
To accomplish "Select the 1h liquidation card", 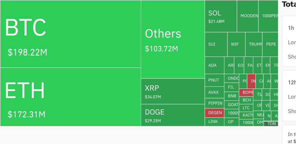I will pyautogui.click(x=289, y=41).
